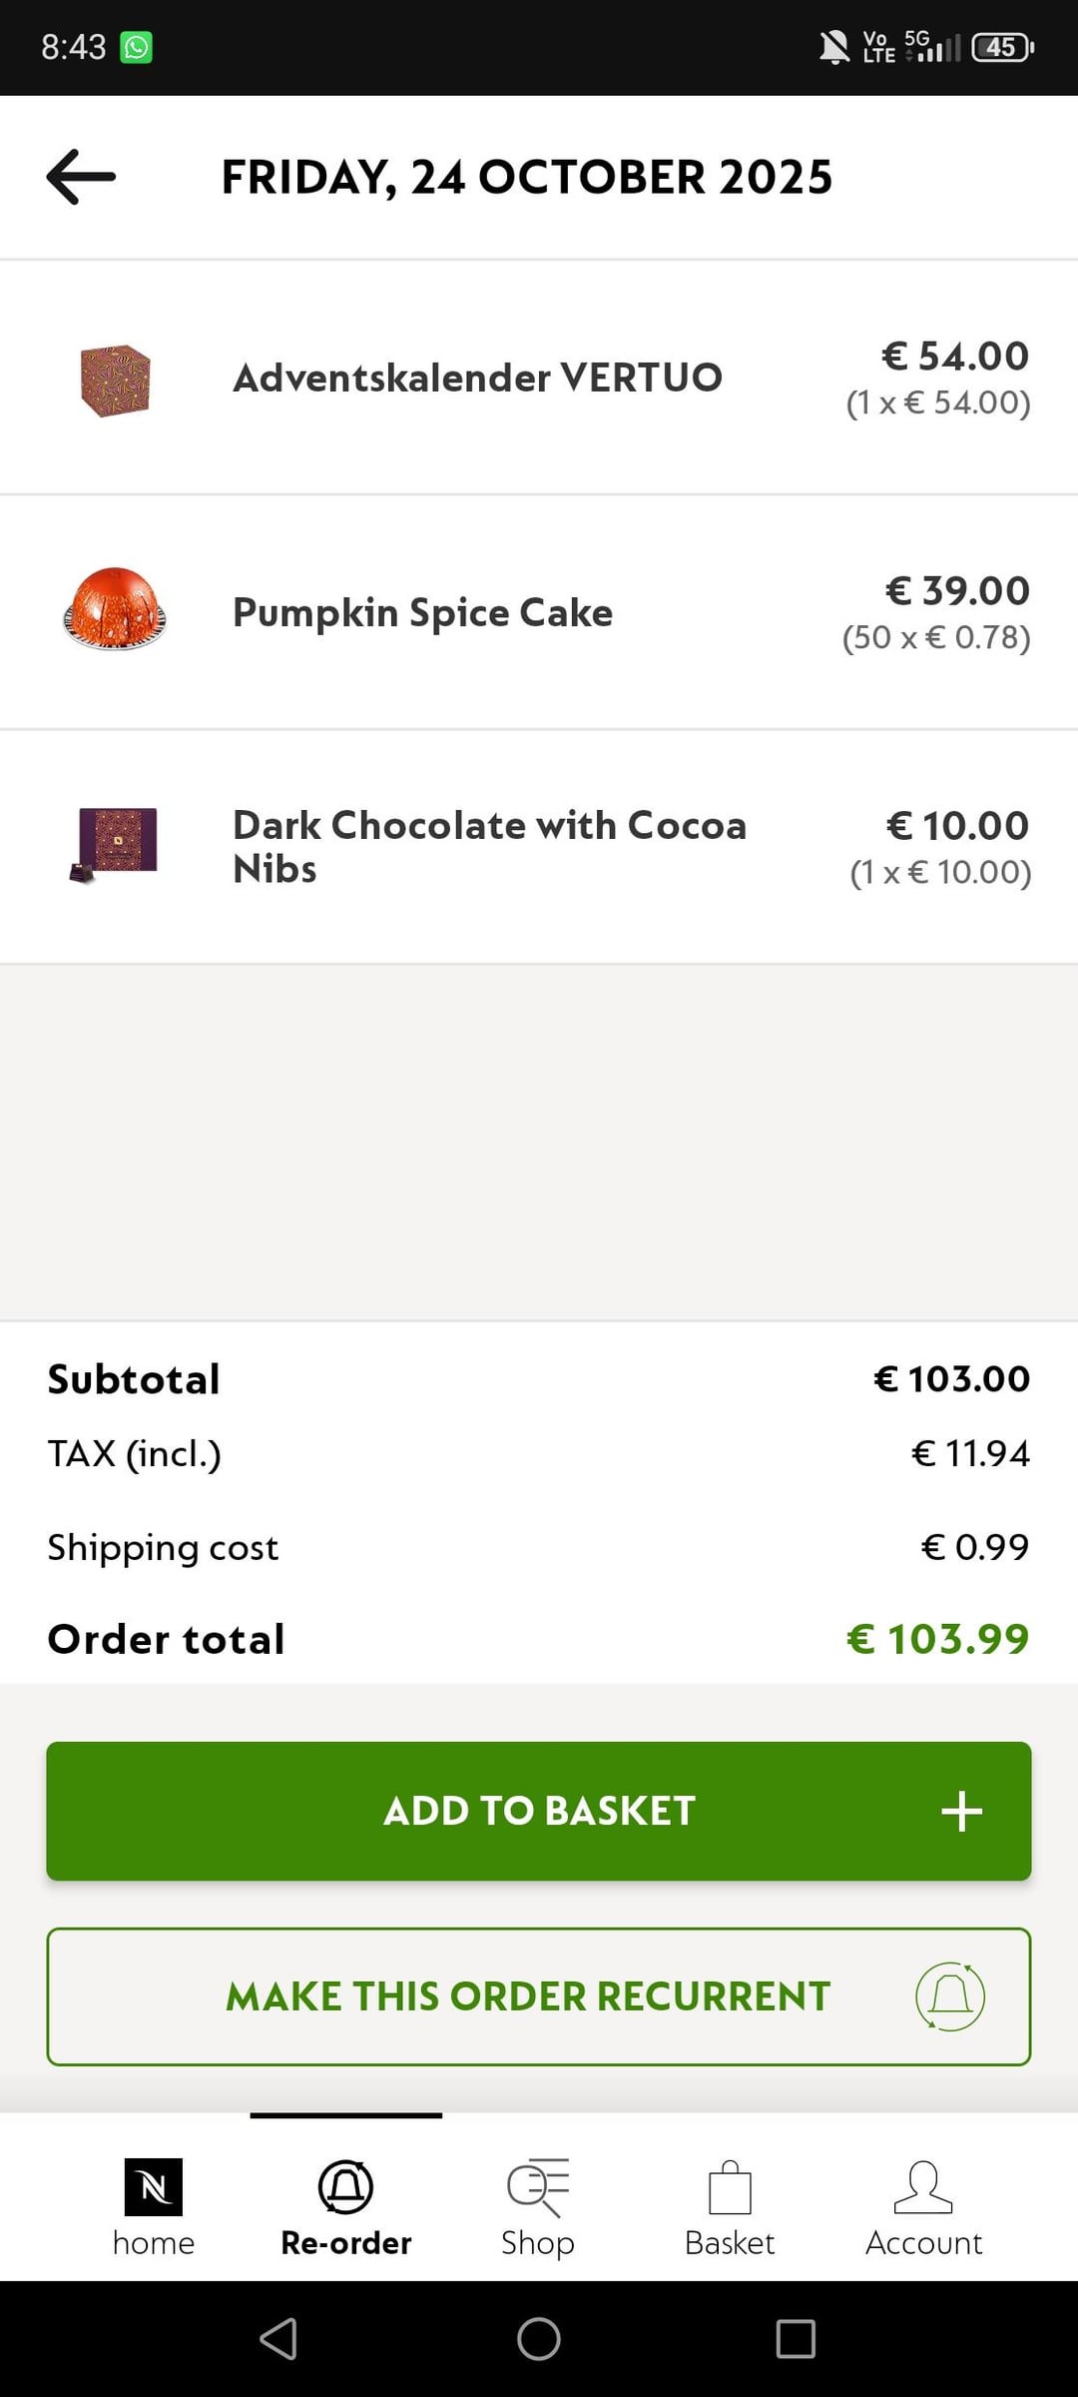The width and height of the screenshot is (1078, 2397).
Task: Open Android recent apps square button
Action: (796, 2339)
